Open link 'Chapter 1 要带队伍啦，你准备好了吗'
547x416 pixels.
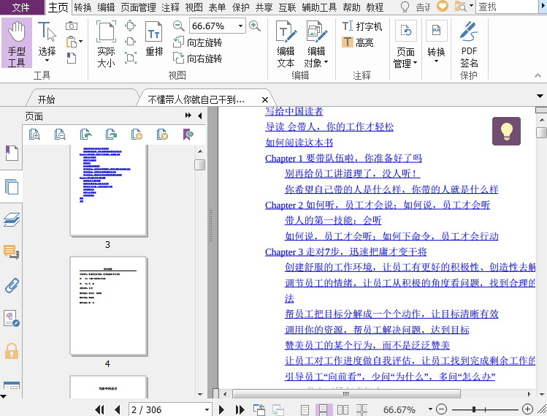click(x=343, y=158)
